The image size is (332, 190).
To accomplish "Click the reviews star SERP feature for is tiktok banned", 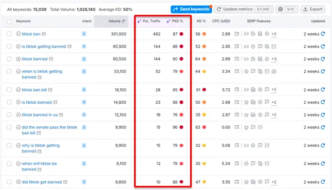I will click(x=246, y=102).
